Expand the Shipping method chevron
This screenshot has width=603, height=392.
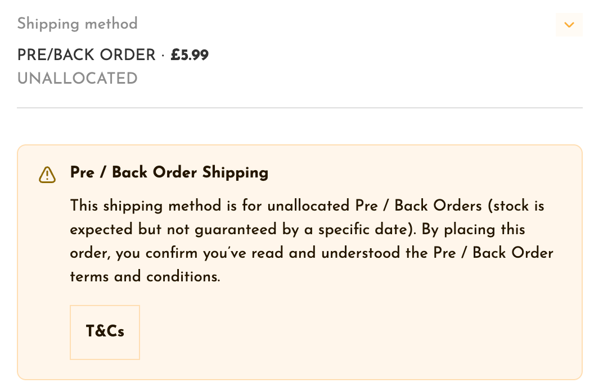coord(569,25)
